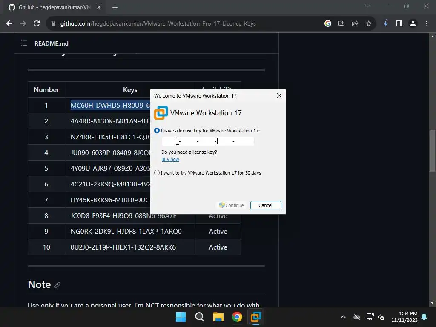Click key NG0RK-2DK9L-HJDF8-1LAXP-1ARQ0

[x=126, y=231]
